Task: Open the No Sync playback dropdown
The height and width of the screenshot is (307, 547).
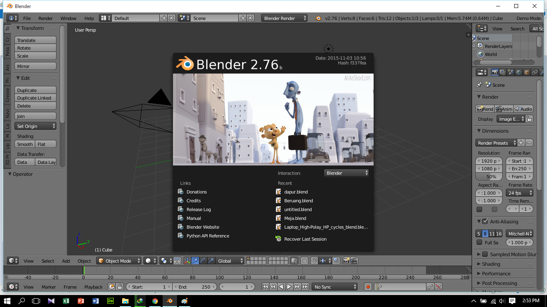Action: click(x=335, y=287)
